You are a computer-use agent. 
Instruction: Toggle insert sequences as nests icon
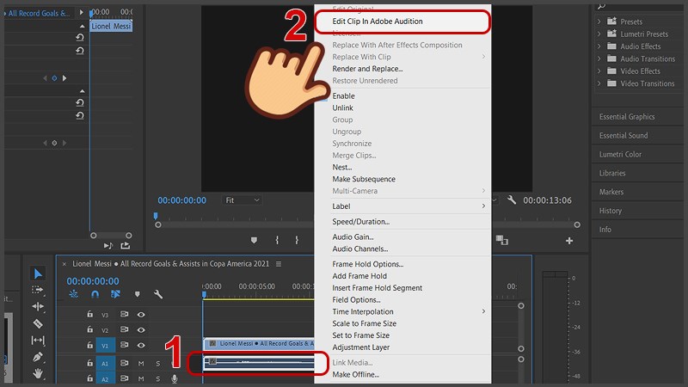pos(74,294)
